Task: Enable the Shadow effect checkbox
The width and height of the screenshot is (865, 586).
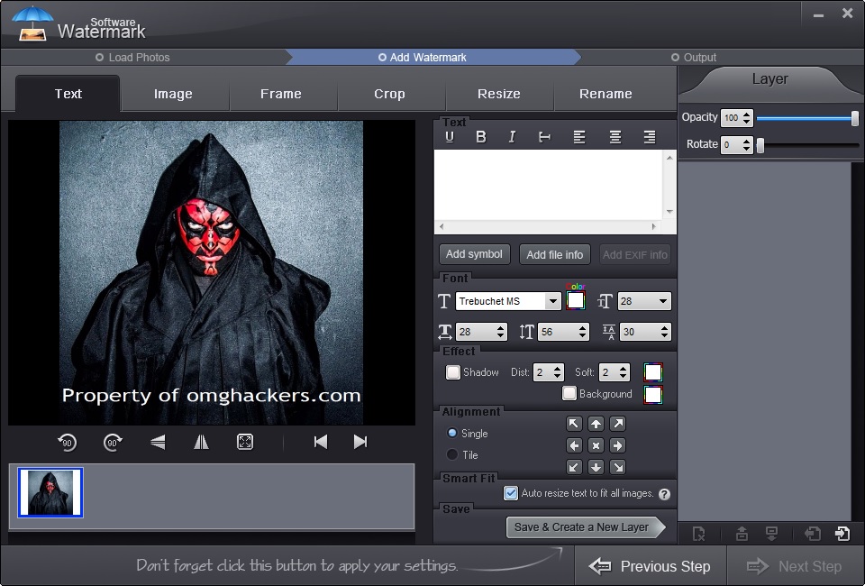Action: (453, 372)
